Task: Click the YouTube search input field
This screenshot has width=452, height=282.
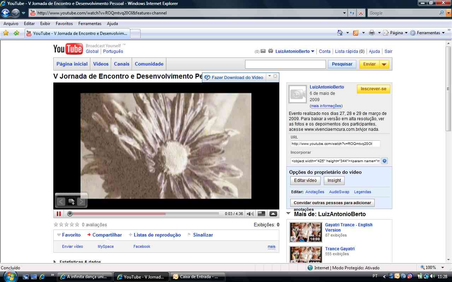Action: [x=285, y=64]
